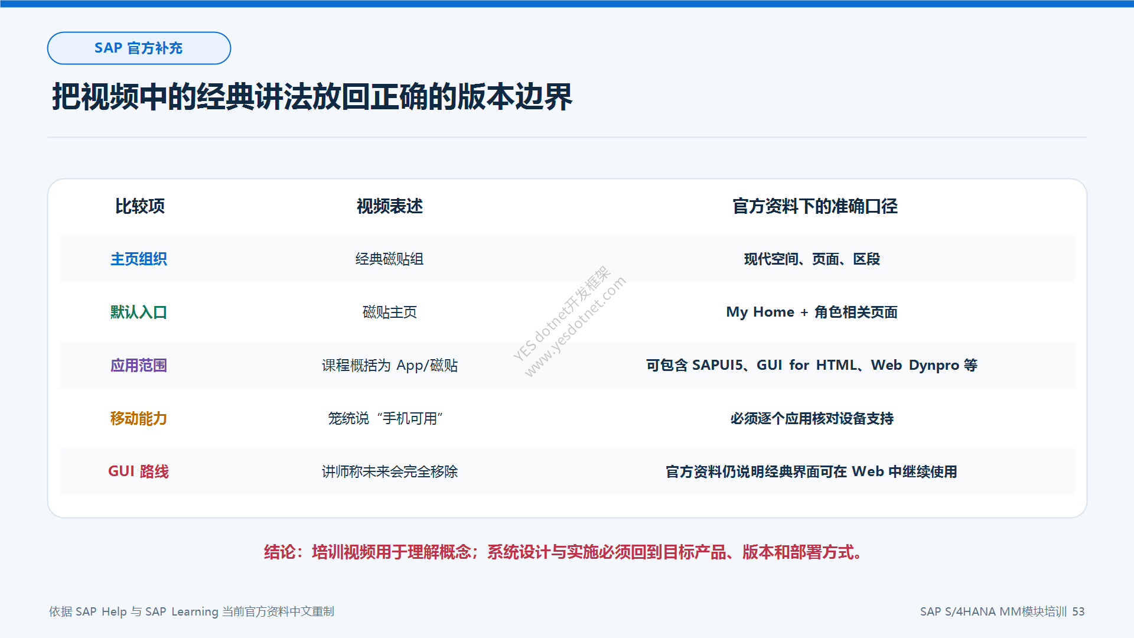Click the '视频表述' column header
The width and height of the screenshot is (1134, 638).
point(390,206)
